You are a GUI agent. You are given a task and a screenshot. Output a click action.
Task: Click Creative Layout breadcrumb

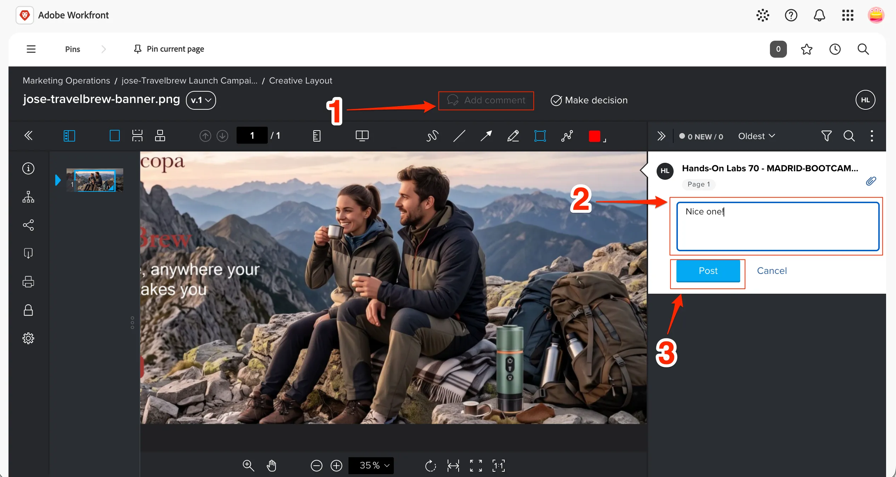click(301, 81)
